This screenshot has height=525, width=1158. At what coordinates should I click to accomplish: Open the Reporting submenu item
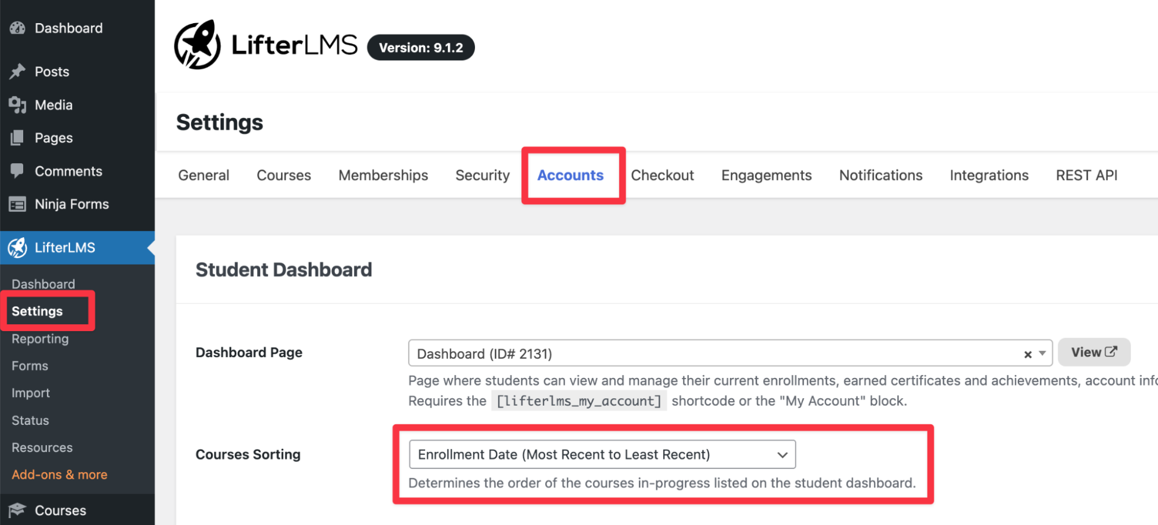[40, 339]
